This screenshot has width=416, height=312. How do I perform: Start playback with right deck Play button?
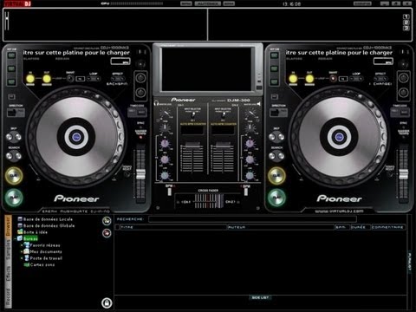[276, 198]
